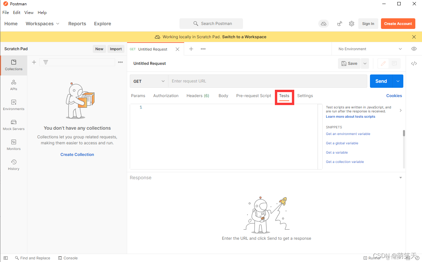422x262 pixels.
Task: Switch to the Authorization tab
Action: 166,96
